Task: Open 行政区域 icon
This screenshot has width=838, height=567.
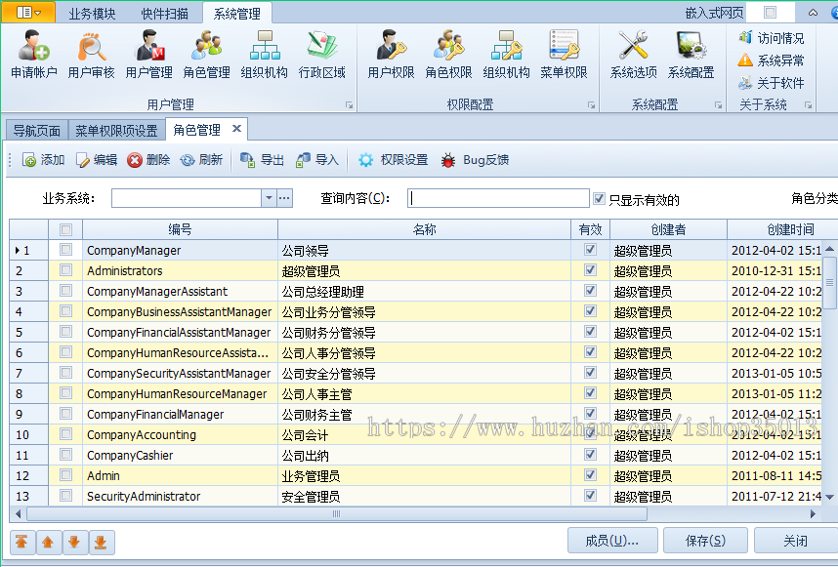Action: click(322, 55)
